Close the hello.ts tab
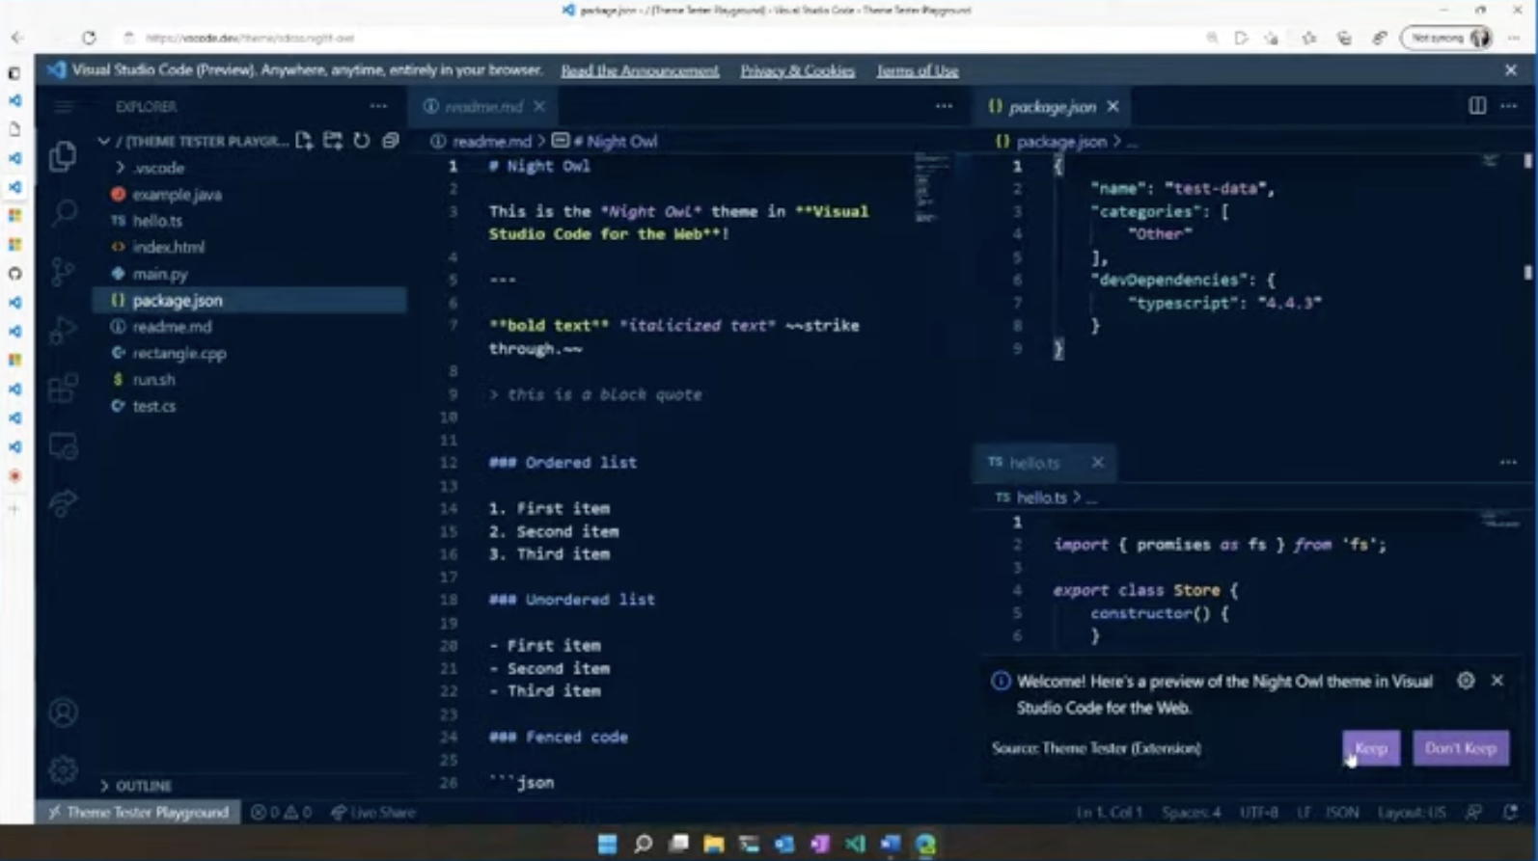 coord(1098,463)
